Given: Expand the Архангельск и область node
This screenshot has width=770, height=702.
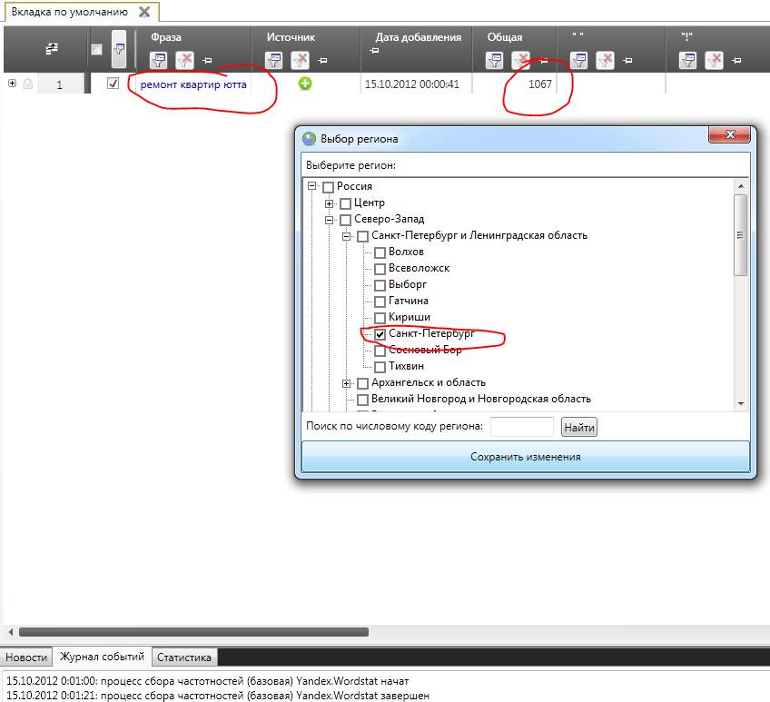Looking at the screenshot, I should pos(346,383).
